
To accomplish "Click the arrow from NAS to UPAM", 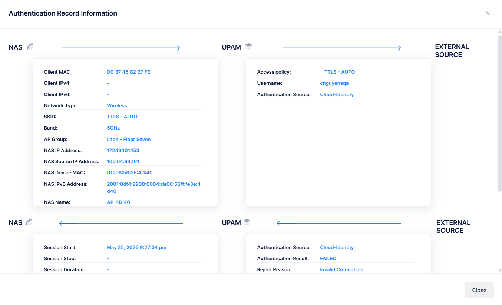I will point(121,47).
